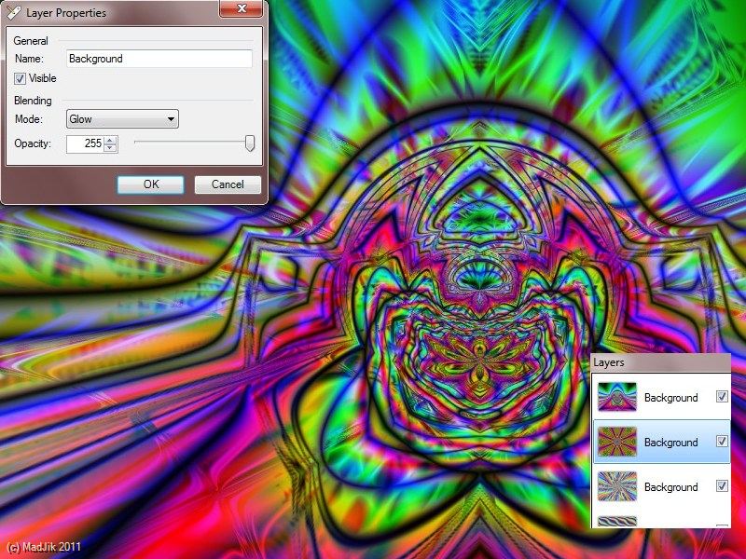Toggle visibility of the top Background layer

722,397
